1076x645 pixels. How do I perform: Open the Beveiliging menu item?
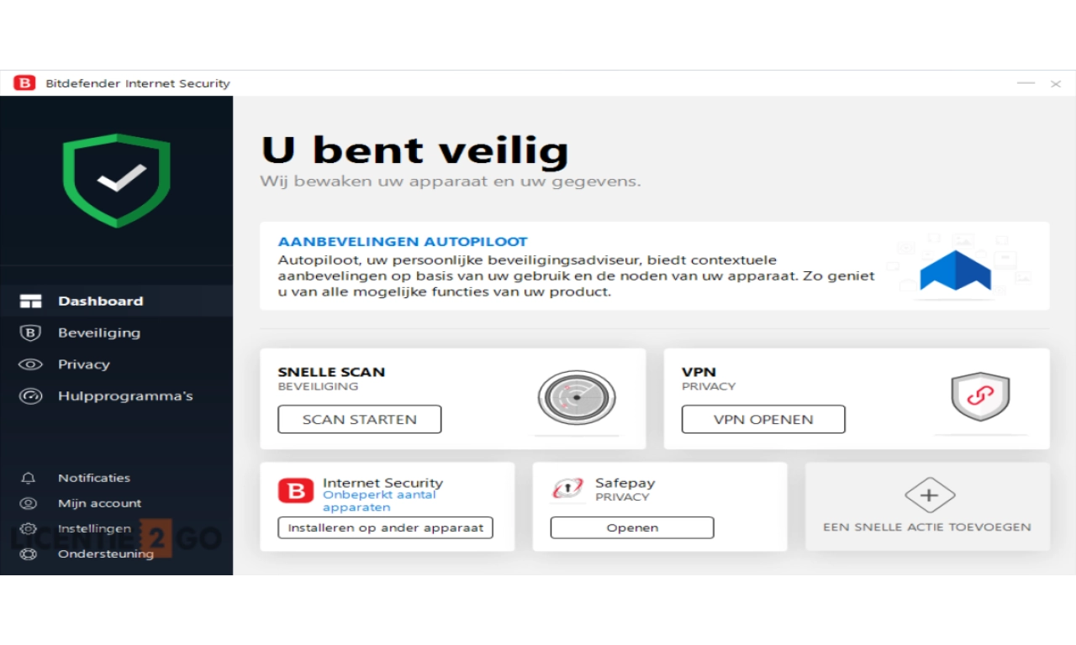pyautogui.click(x=98, y=333)
